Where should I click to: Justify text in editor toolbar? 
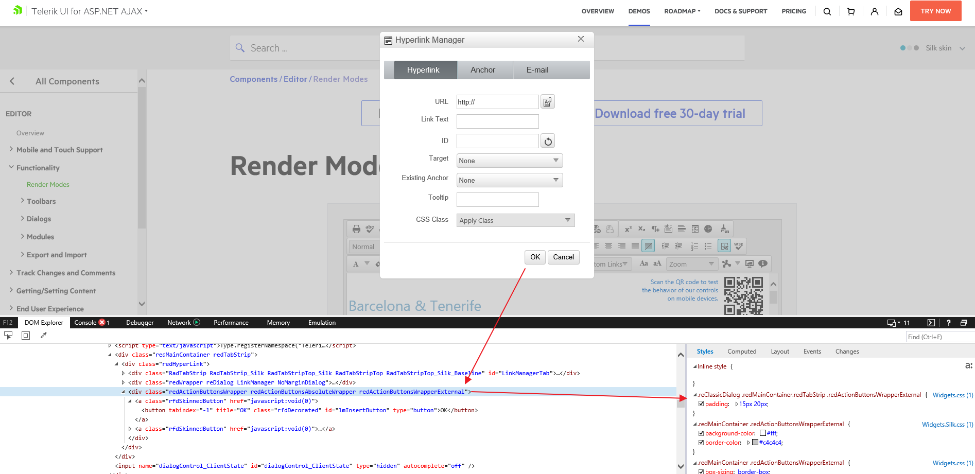(635, 247)
